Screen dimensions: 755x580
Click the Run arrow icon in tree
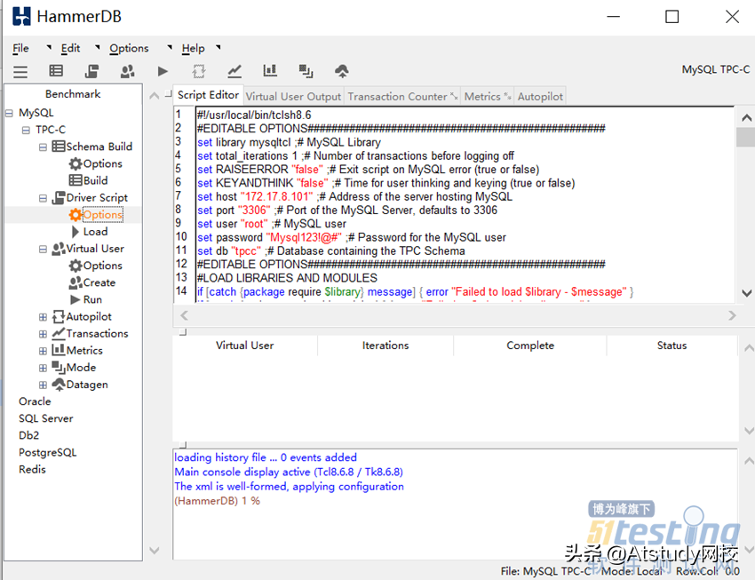75,299
